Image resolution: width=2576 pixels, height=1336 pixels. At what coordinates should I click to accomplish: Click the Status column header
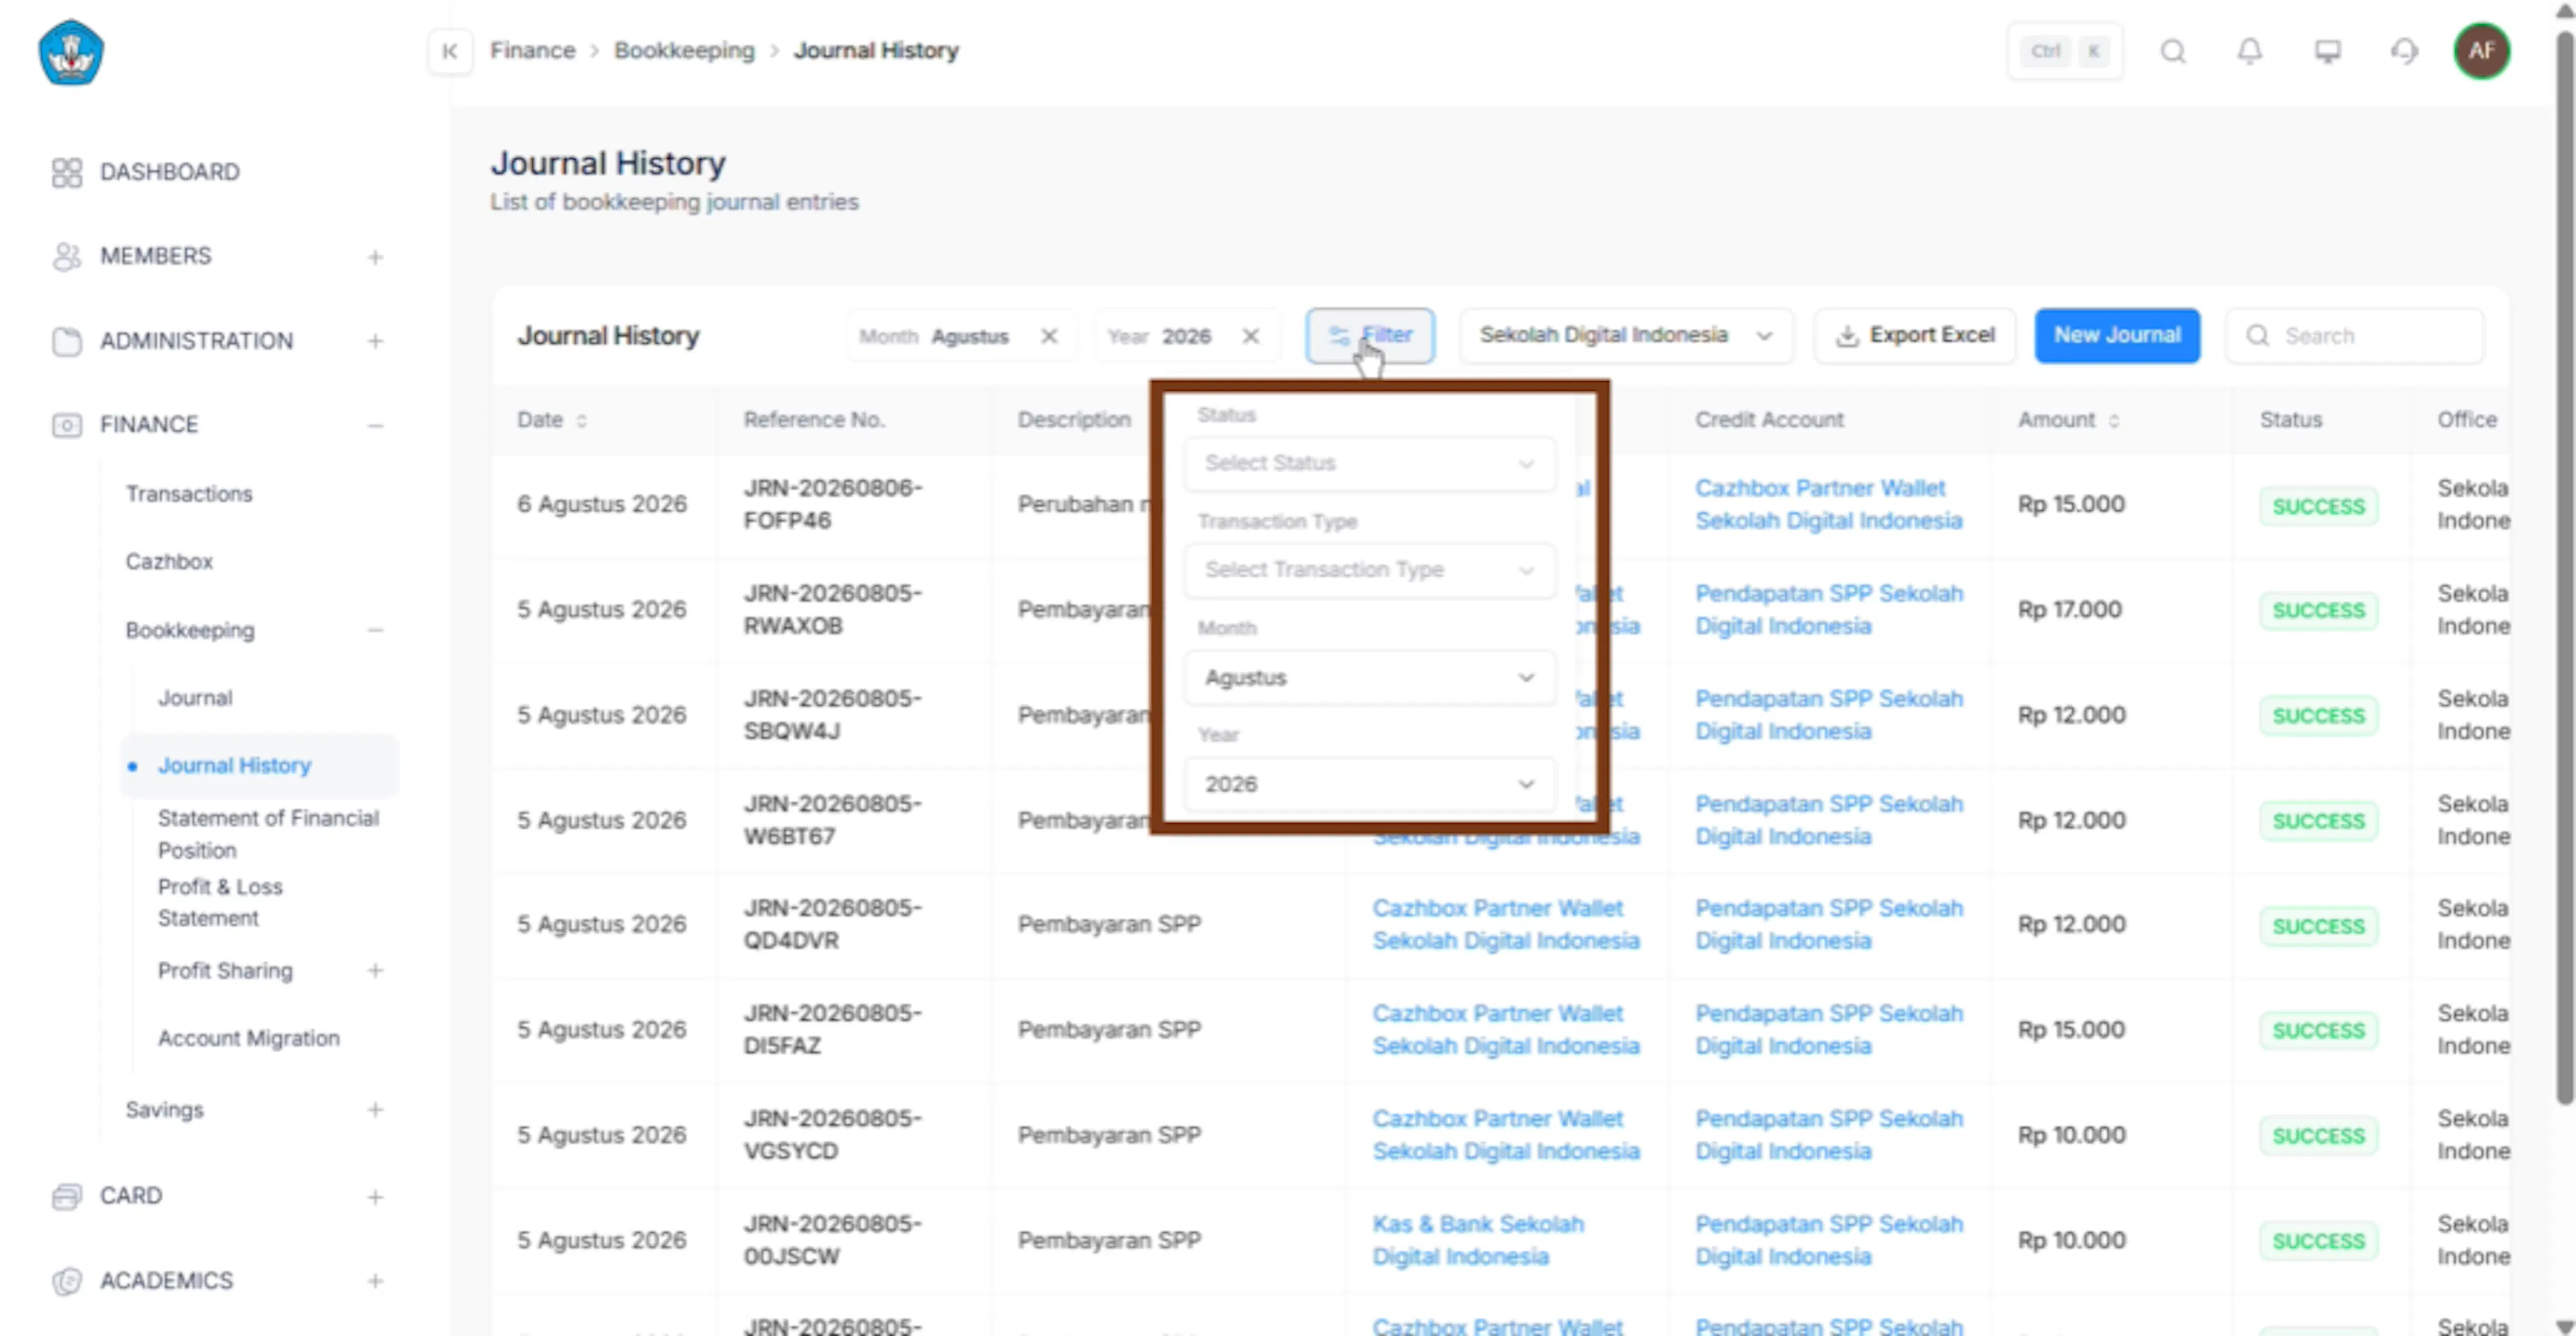(x=2290, y=420)
